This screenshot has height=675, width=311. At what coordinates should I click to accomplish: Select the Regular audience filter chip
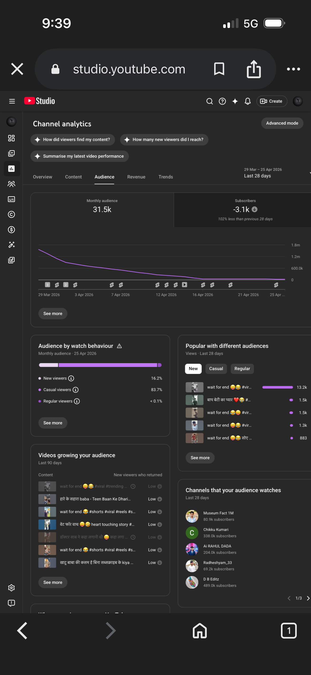(242, 369)
